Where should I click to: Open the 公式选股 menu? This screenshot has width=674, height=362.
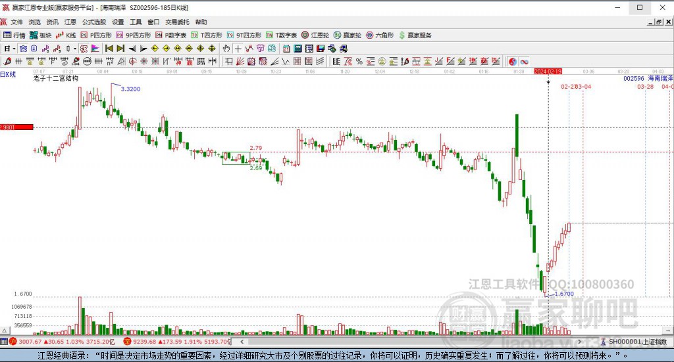[94, 22]
